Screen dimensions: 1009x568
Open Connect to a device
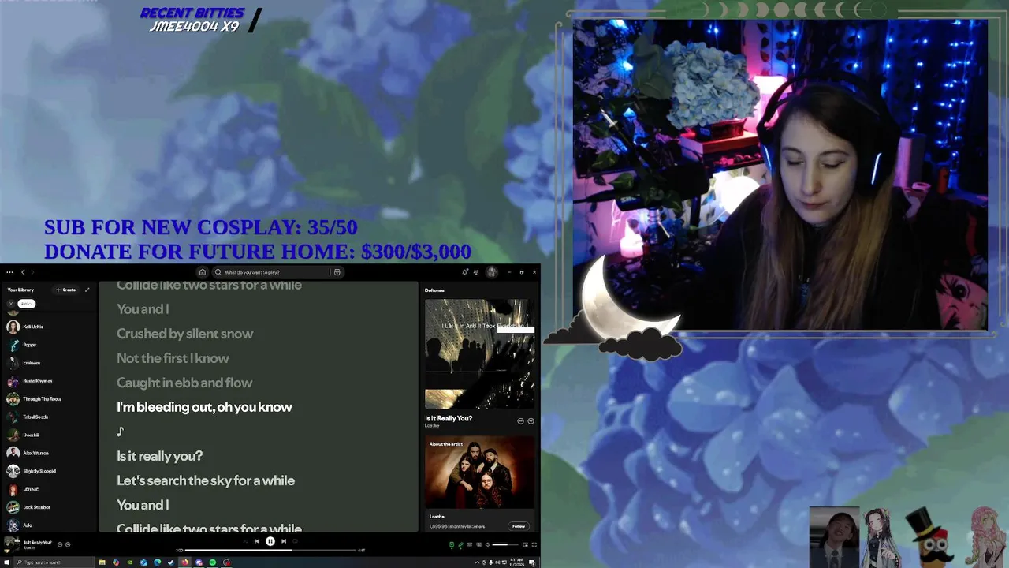point(478,544)
